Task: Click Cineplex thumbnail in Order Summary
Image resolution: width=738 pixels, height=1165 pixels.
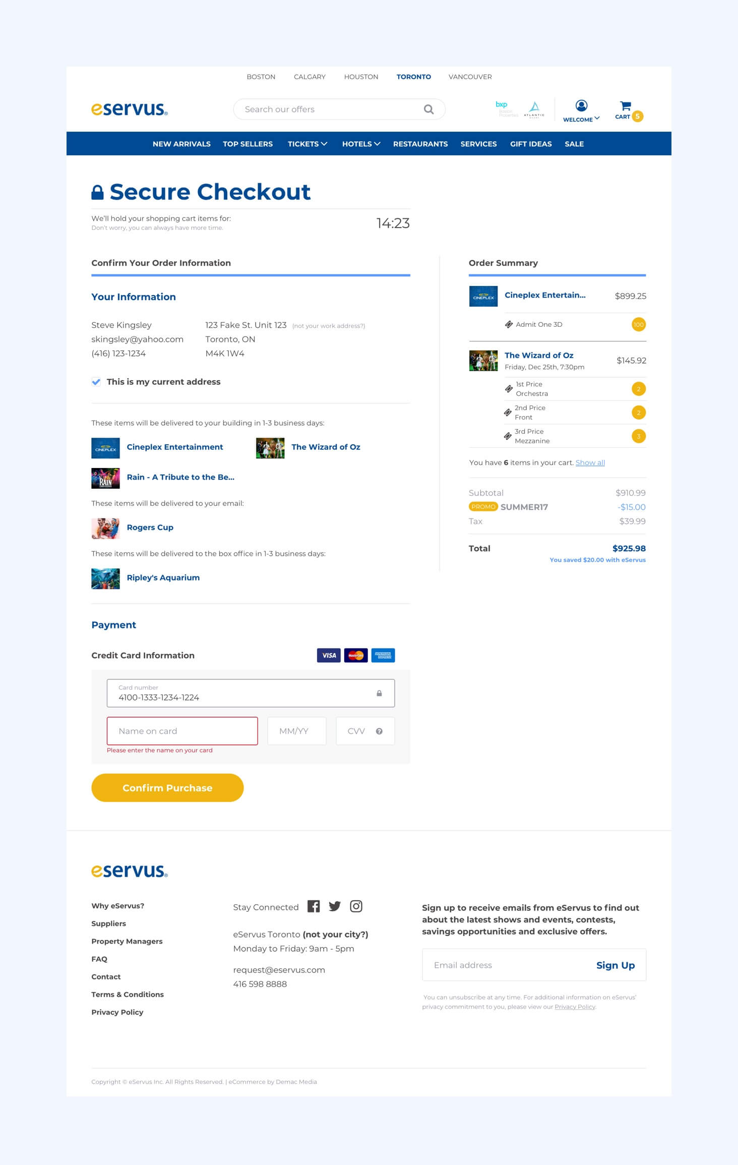Action: click(483, 296)
